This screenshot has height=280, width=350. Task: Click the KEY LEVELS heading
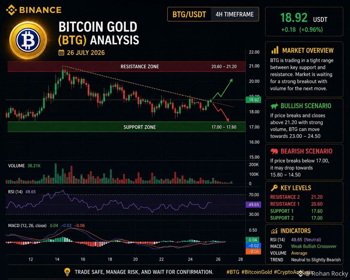tap(296, 188)
